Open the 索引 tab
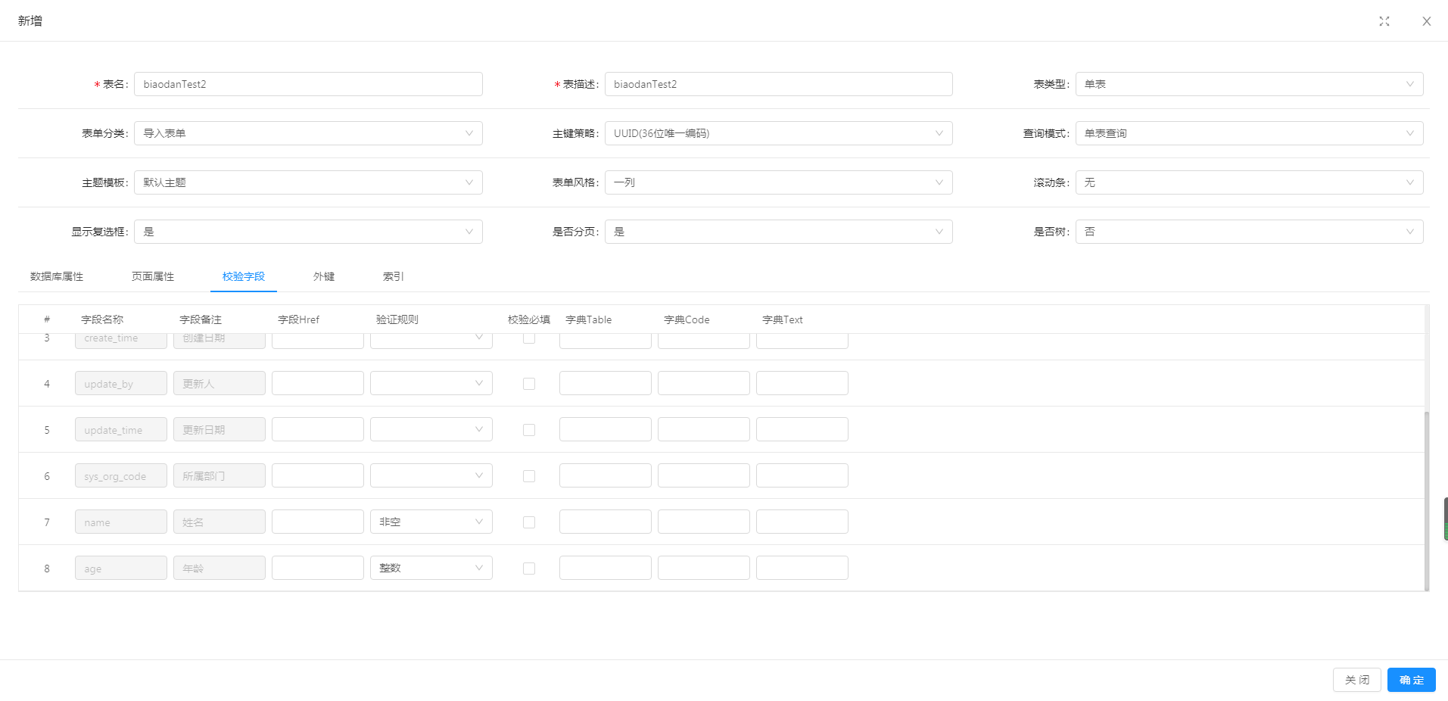Image resolution: width=1448 pixels, height=701 pixels. coord(393,276)
